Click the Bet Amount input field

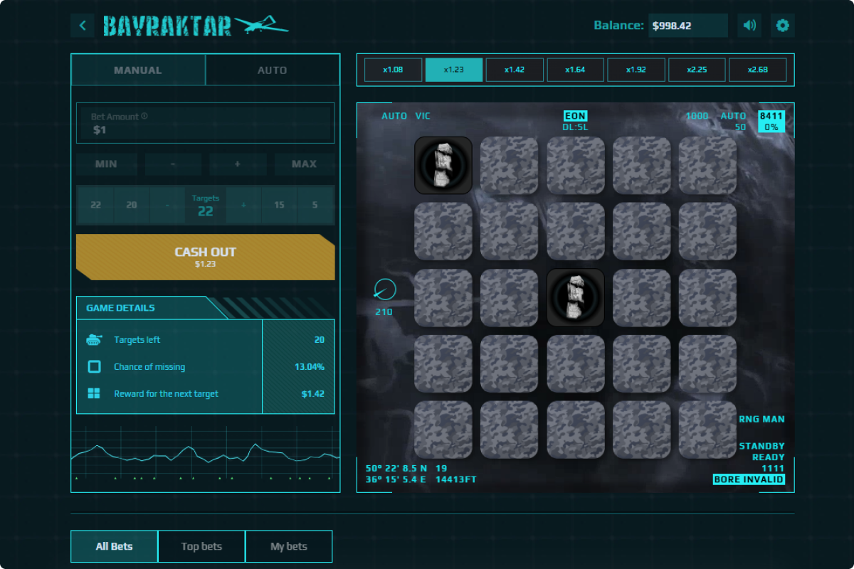tap(205, 124)
